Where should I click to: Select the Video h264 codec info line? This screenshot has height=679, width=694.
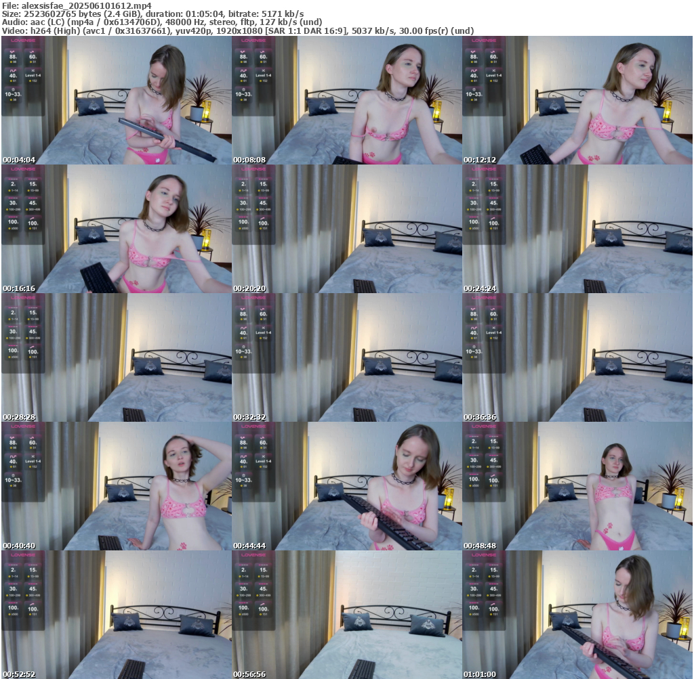tap(238, 30)
